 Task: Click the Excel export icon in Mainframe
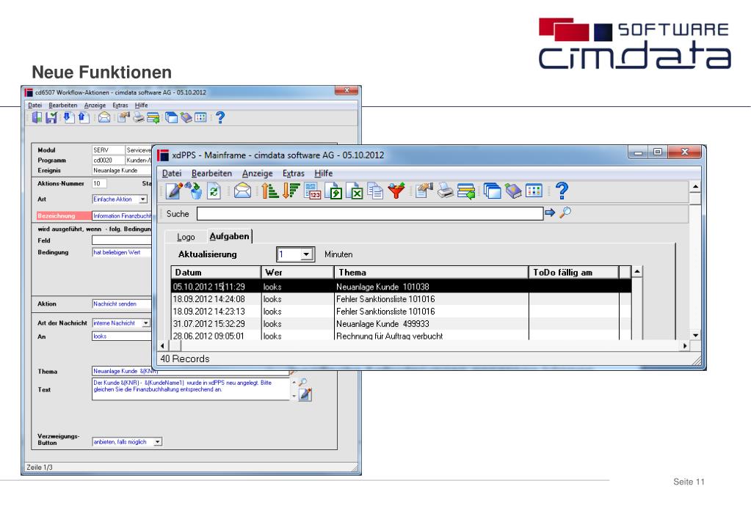point(355,191)
